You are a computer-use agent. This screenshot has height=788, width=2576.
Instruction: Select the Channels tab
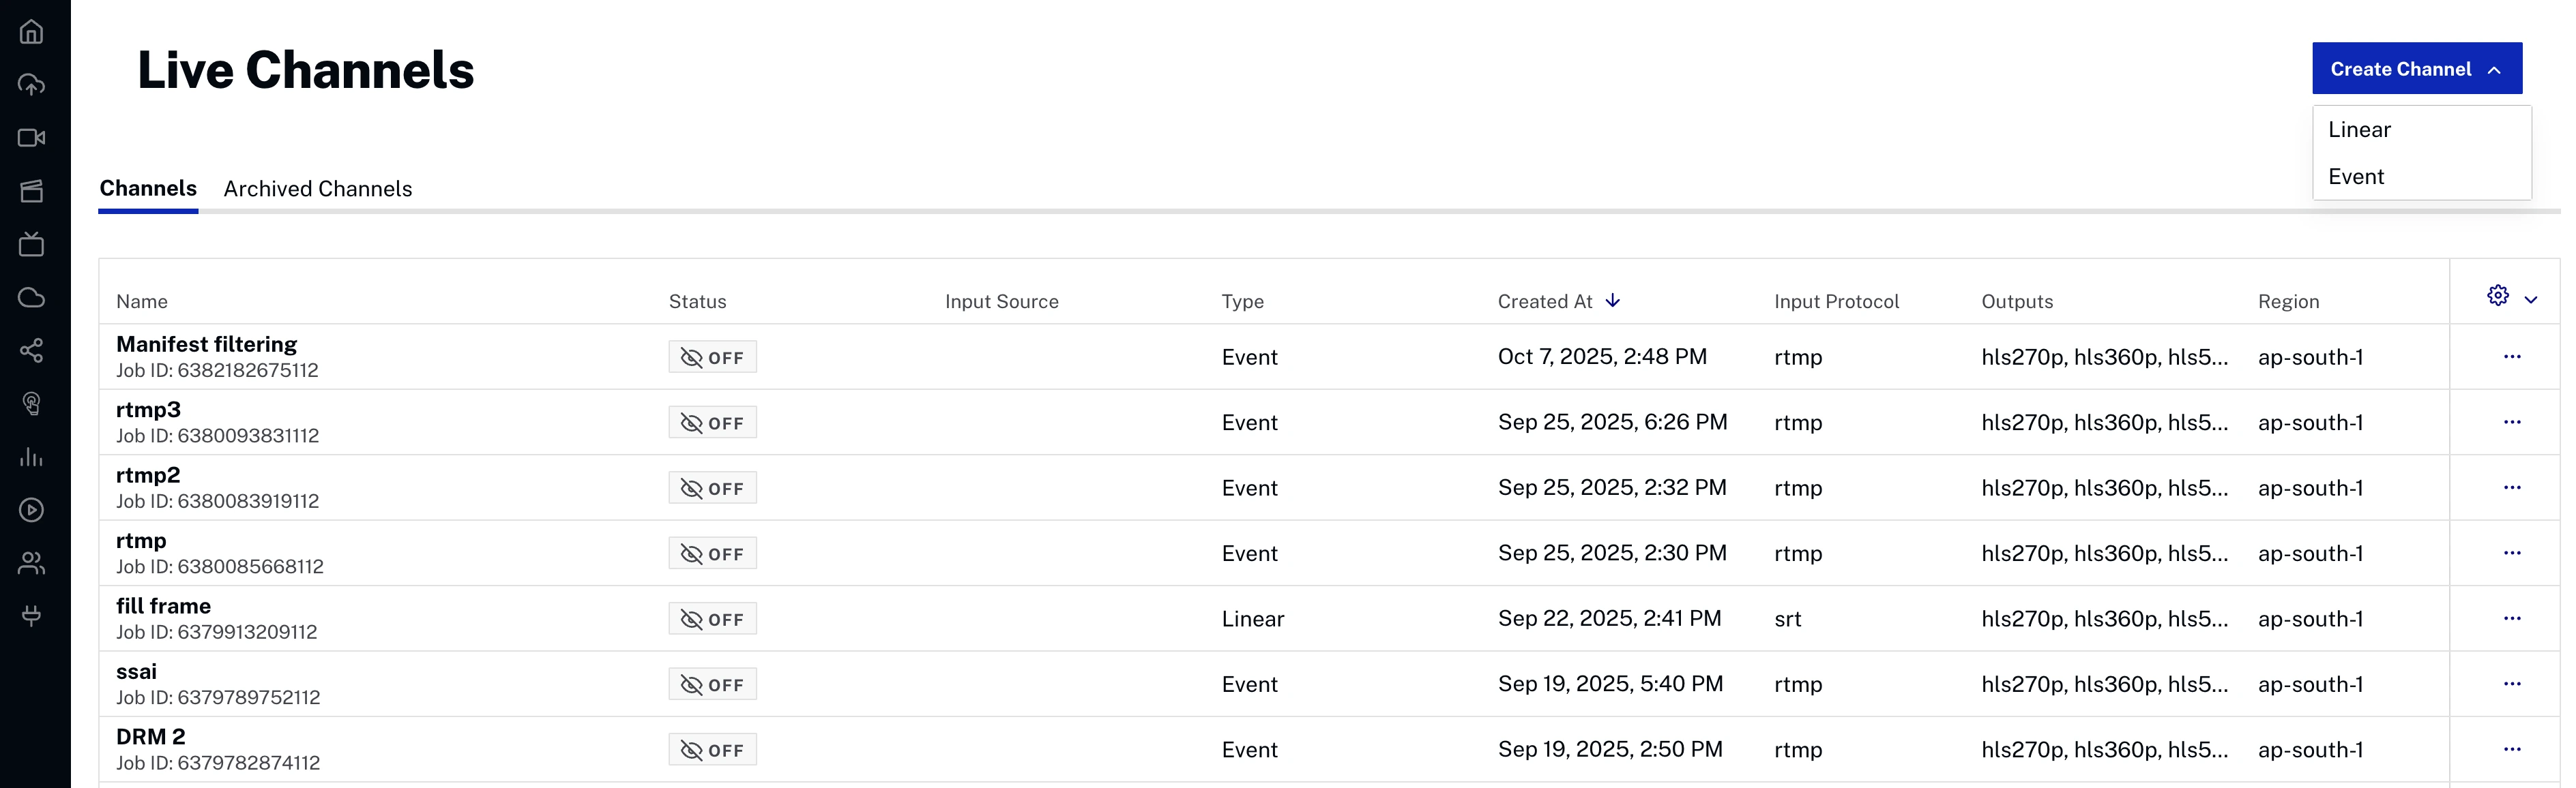pyautogui.click(x=148, y=187)
